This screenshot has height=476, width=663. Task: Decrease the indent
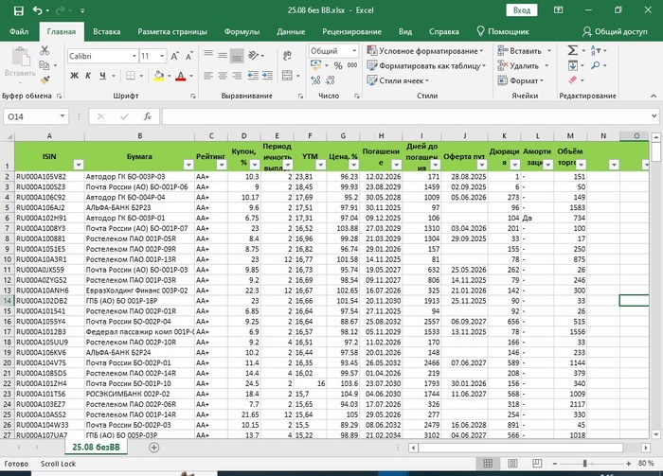coord(253,76)
